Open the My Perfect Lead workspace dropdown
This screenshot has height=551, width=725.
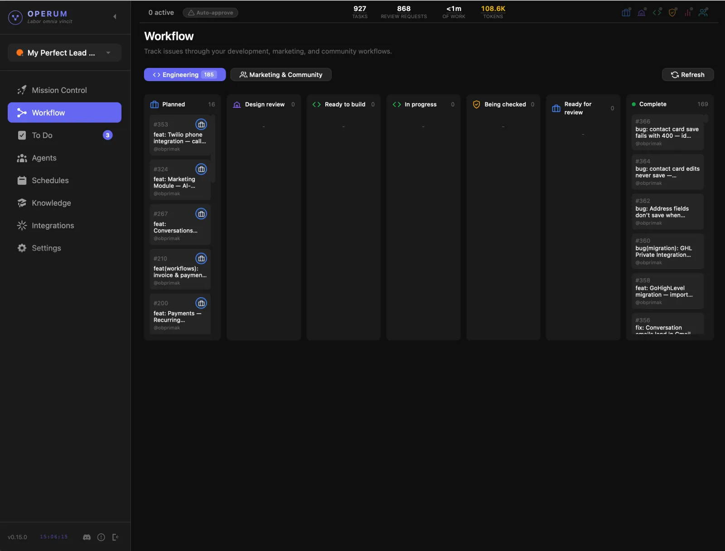pyautogui.click(x=64, y=53)
